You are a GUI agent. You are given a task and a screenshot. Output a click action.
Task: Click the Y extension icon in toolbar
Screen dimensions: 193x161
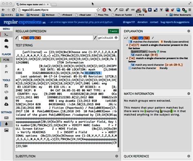tap(161, 10)
